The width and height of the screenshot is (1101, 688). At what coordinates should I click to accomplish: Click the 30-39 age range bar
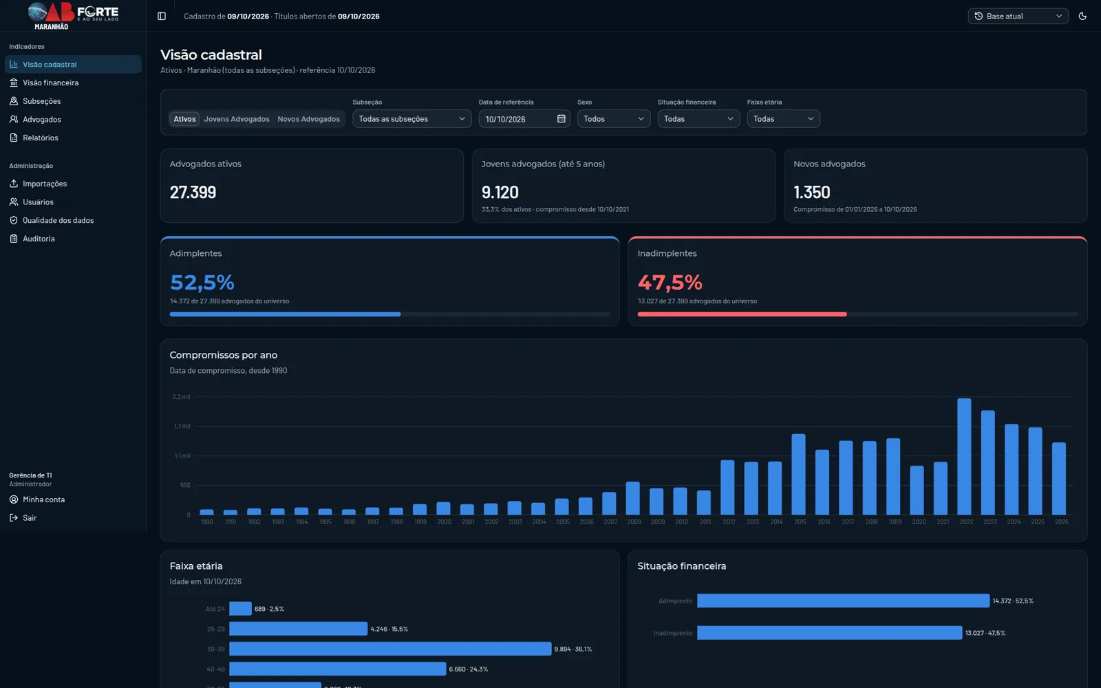pos(390,649)
